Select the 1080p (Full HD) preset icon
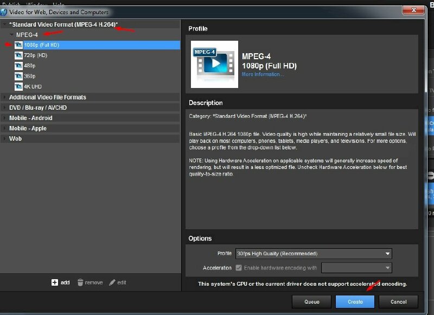Viewport: 434px width, 315px height. [x=19, y=45]
